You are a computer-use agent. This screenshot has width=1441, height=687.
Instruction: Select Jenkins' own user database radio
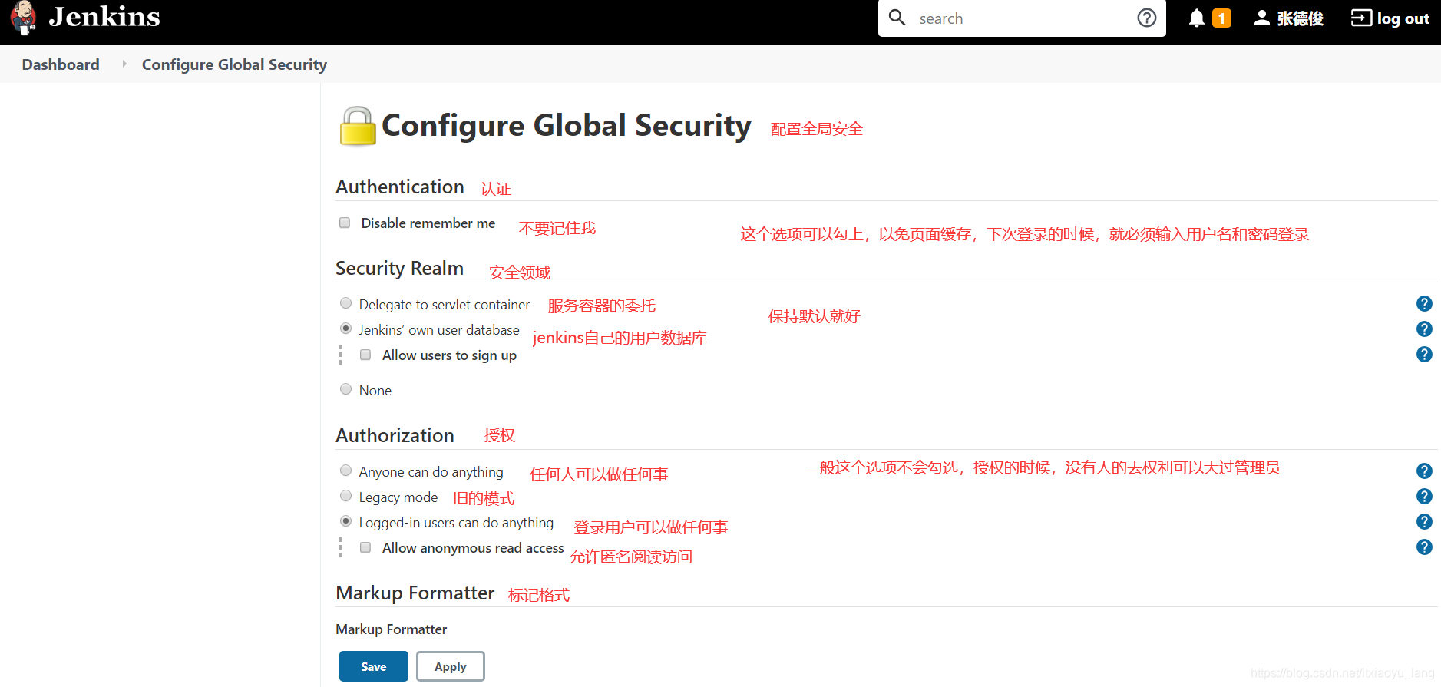click(x=346, y=329)
